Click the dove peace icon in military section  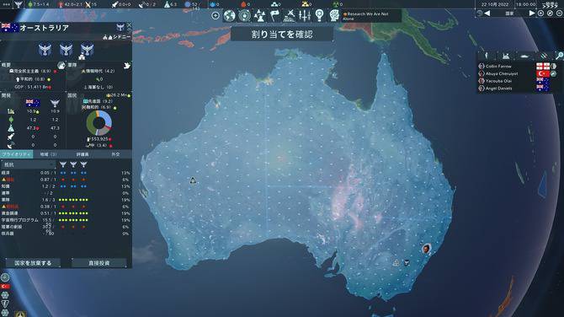pyautogui.click(x=127, y=66)
